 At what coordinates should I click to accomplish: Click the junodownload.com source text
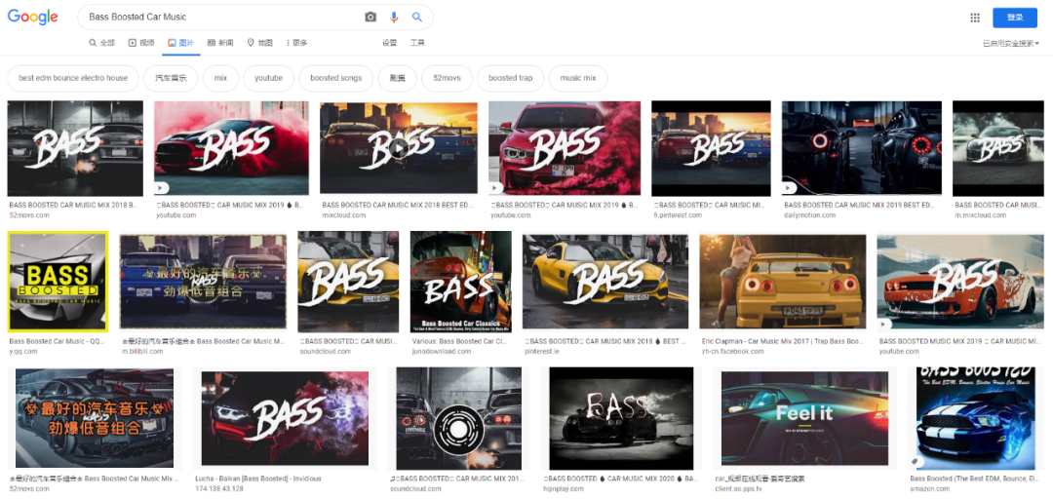tap(442, 351)
